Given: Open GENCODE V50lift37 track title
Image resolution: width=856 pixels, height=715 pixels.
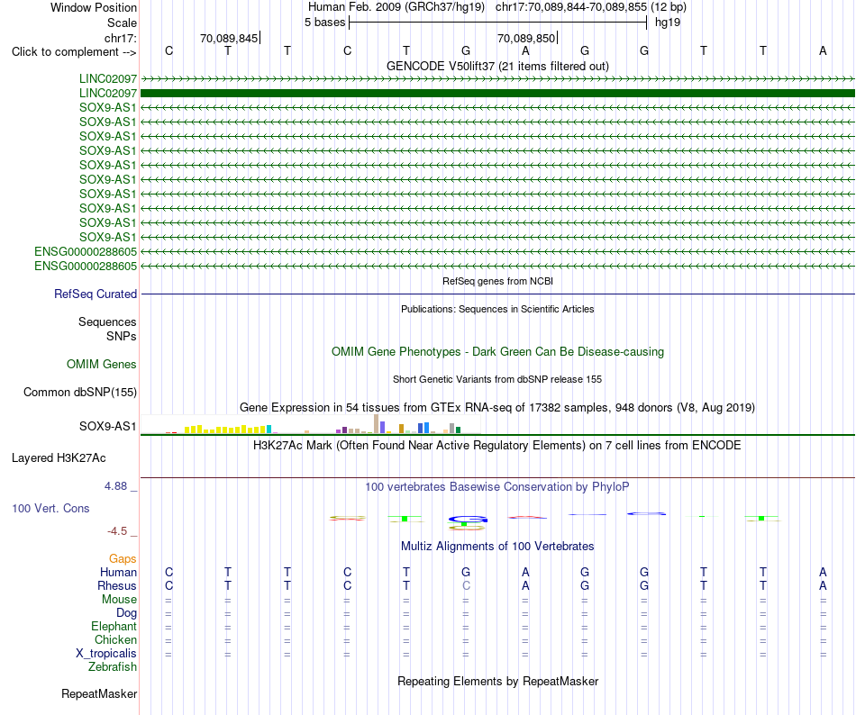Looking at the screenshot, I should pos(497,66).
